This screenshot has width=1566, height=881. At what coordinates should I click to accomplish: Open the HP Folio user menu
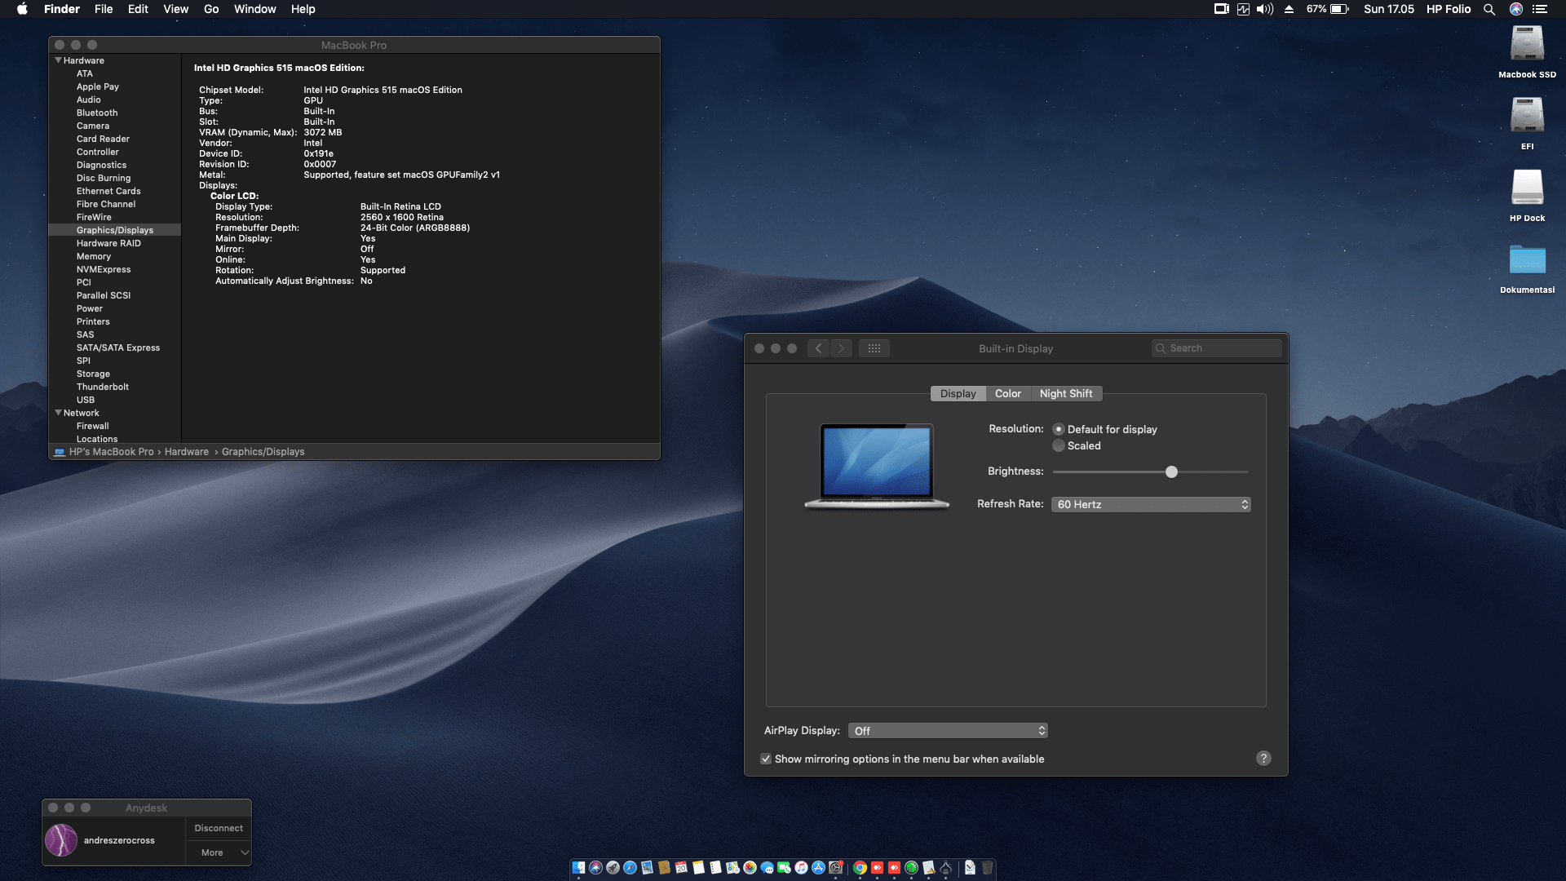[1449, 9]
